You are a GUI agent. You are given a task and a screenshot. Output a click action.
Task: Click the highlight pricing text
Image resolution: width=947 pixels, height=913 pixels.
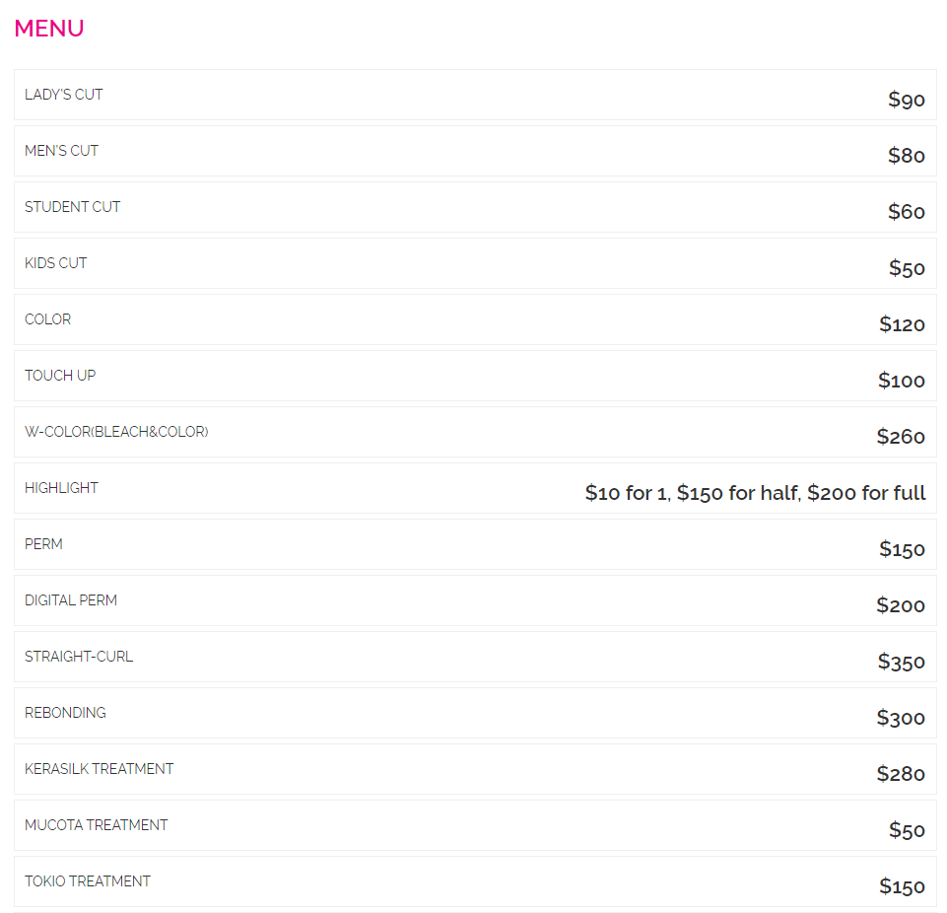(755, 493)
